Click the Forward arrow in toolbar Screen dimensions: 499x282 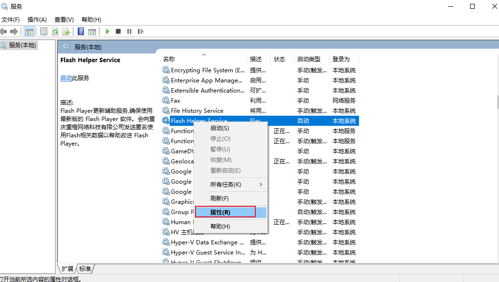tap(14, 31)
